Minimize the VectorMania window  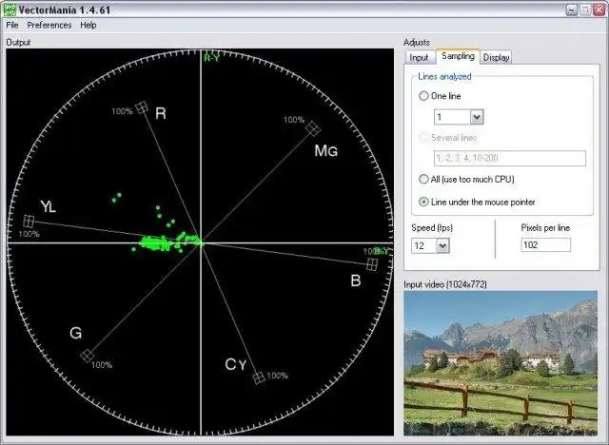[x=572, y=10]
